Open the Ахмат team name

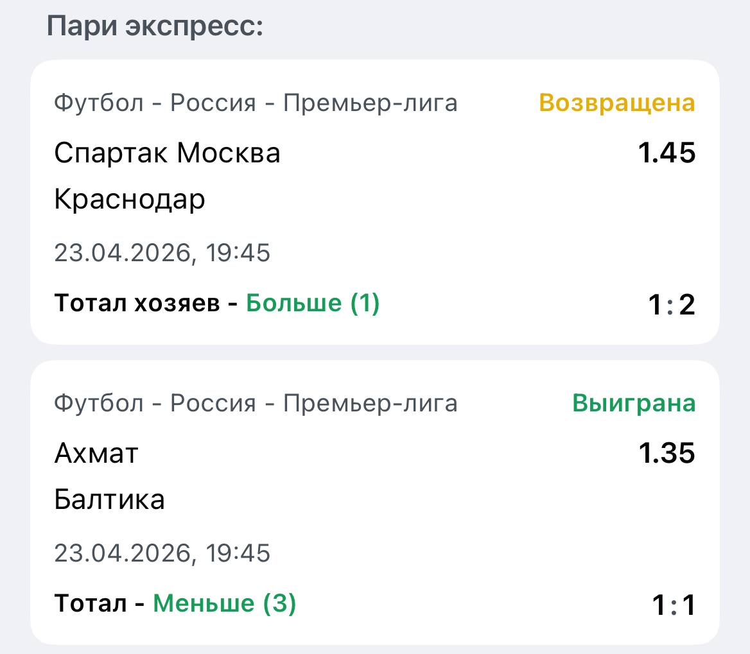pyautogui.click(x=96, y=454)
